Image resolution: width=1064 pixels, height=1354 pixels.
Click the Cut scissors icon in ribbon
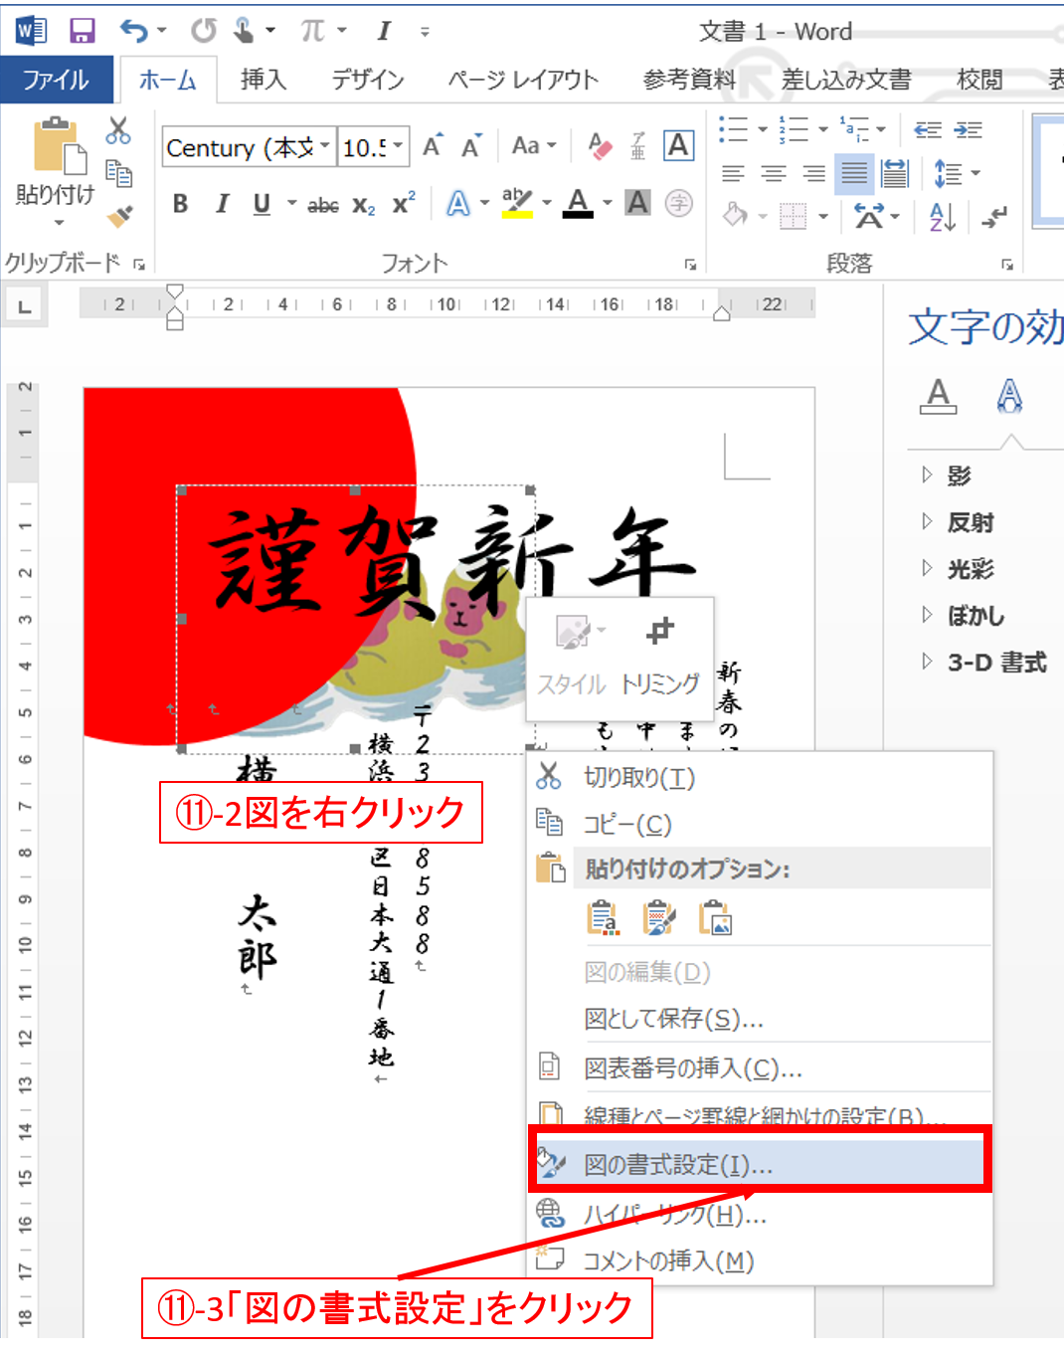point(118,130)
